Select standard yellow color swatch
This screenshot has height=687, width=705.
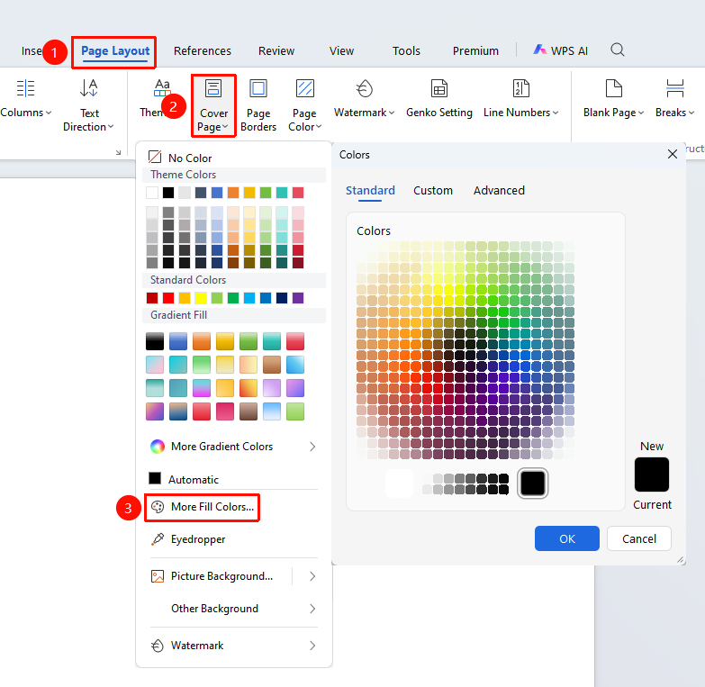click(x=201, y=298)
